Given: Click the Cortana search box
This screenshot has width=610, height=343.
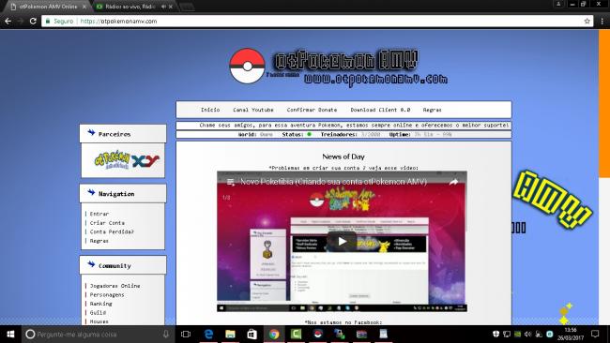Looking at the screenshot, I should click(x=93, y=334).
